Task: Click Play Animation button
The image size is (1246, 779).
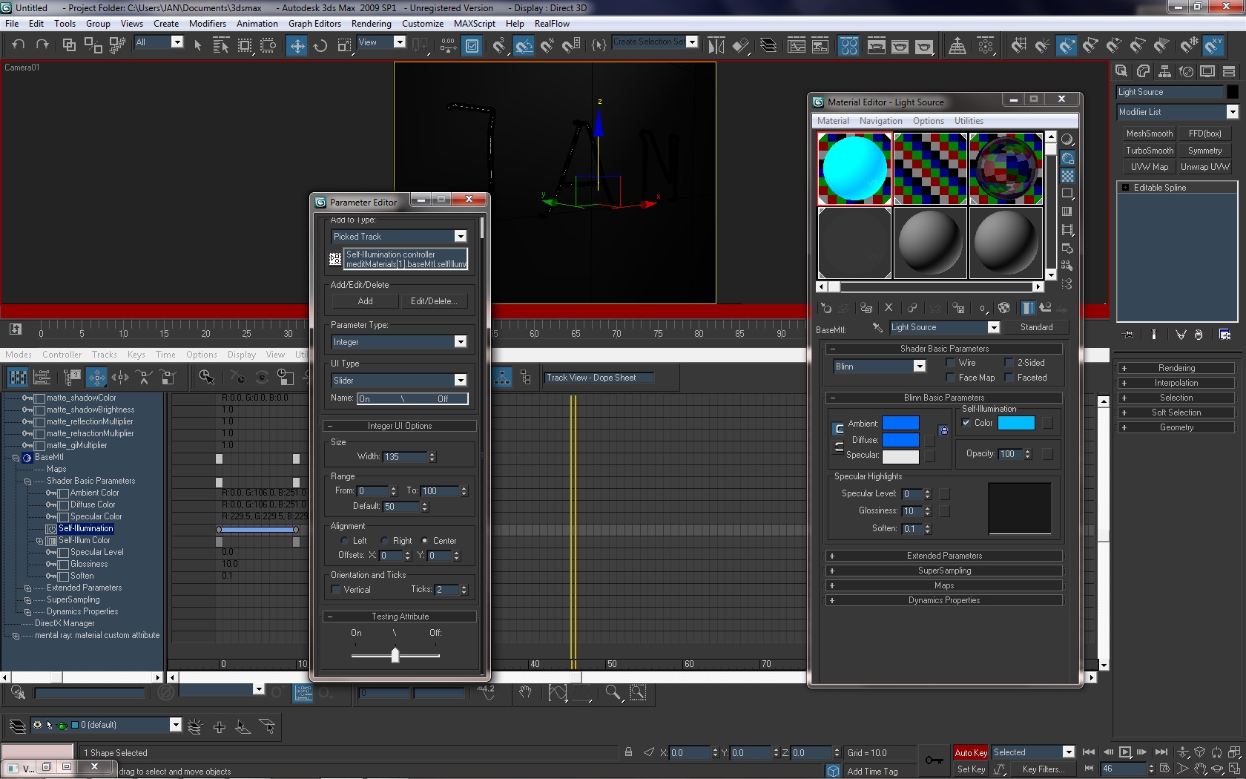Action: [1125, 752]
